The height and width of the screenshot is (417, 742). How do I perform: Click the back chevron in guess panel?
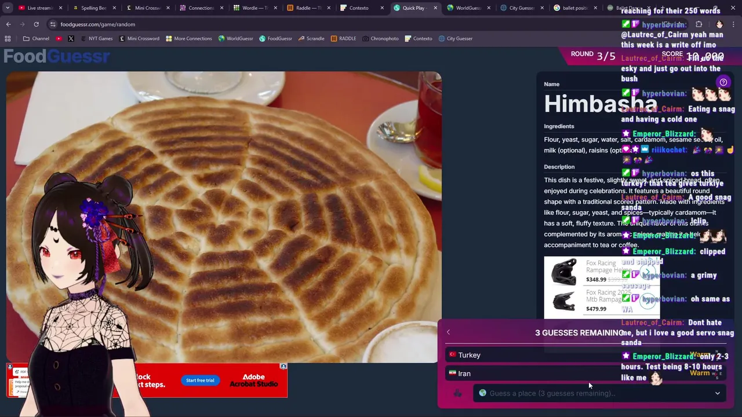coord(448,332)
